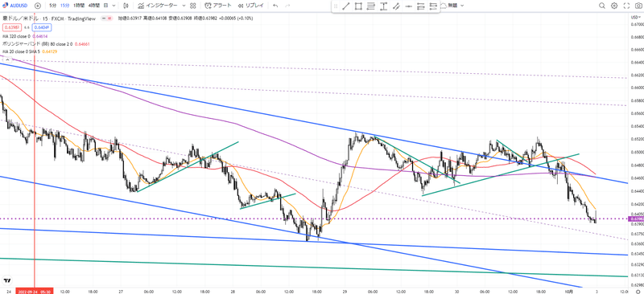This screenshot has height=294, width=644.
Task: Open the indicator templates grid icon
Action: [192, 6]
